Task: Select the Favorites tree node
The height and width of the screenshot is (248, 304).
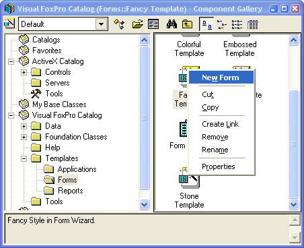Action: (x=47, y=51)
